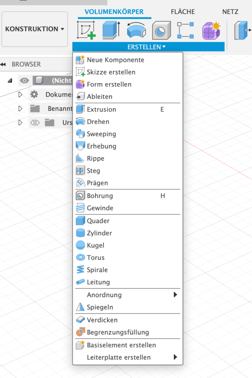Click the Drehen revolve toolbar icon
Viewport: 252px width, 378px height.
point(136,30)
